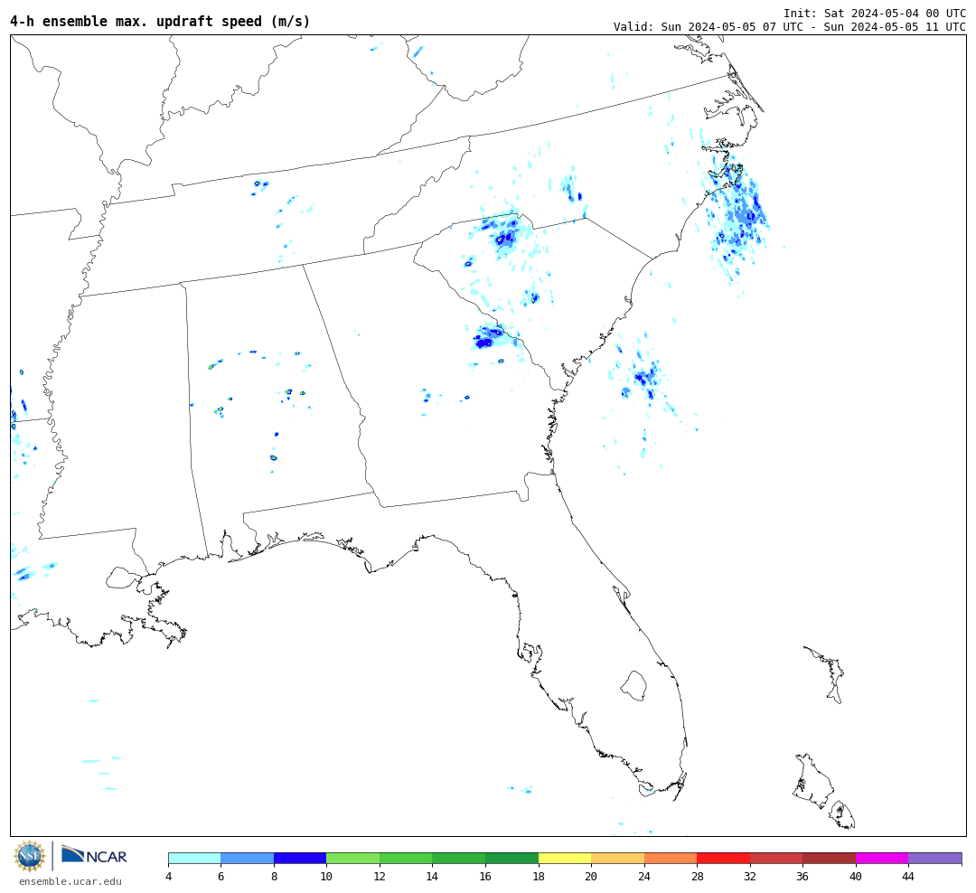Image resolution: width=976 pixels, height=893 pixels.
Task: Click the NCAR logo
Action: (x=94, y=855)
